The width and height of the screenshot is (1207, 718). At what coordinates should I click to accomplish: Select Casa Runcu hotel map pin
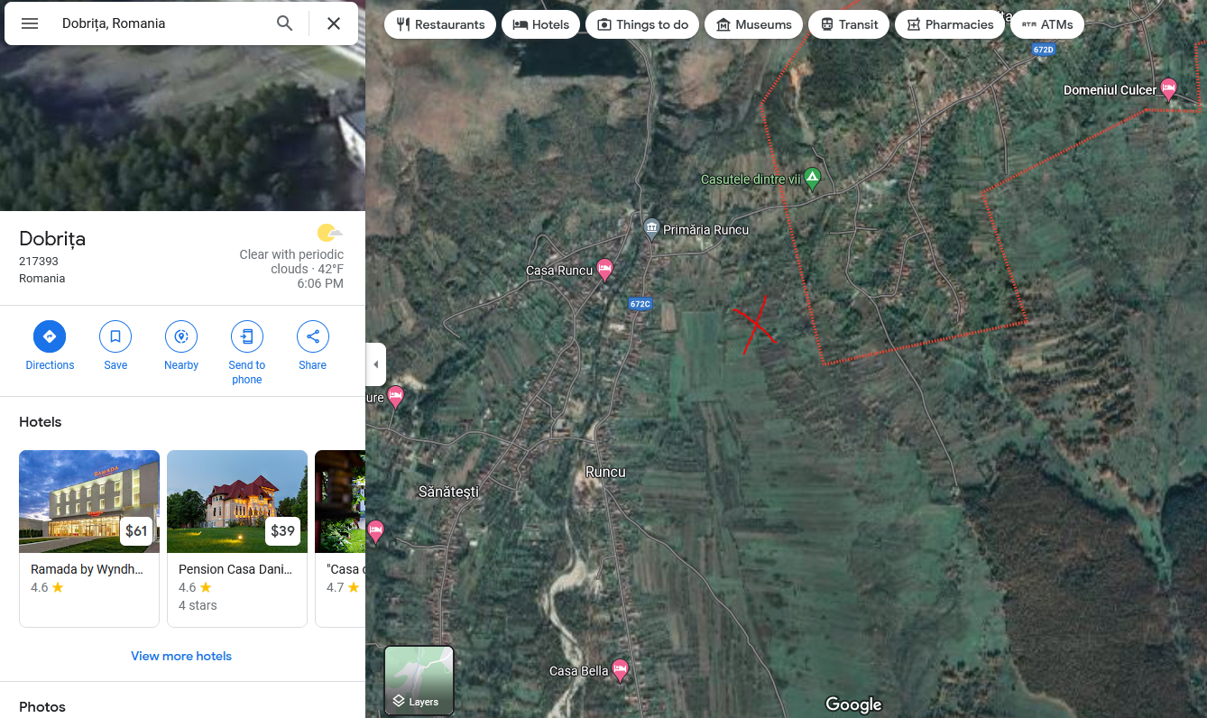604,268
